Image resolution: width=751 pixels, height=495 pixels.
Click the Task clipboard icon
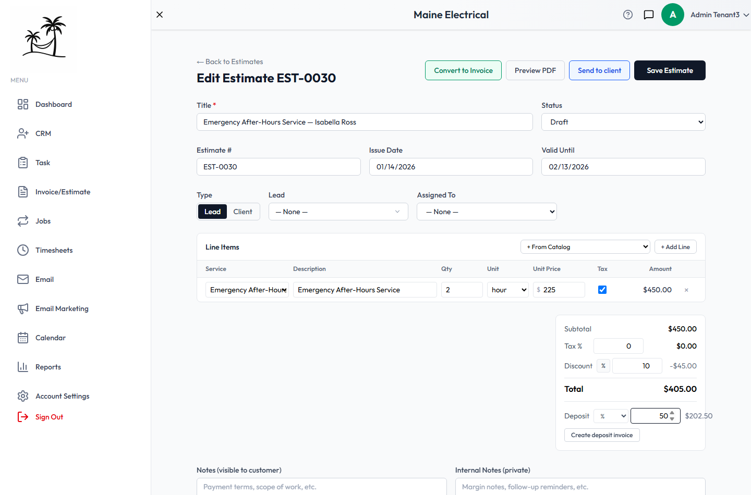tap(23, 163)
